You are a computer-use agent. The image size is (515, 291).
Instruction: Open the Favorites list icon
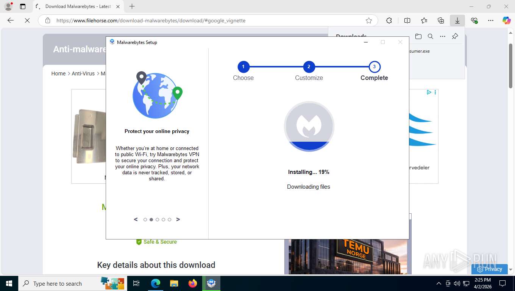tap(424, 20)
